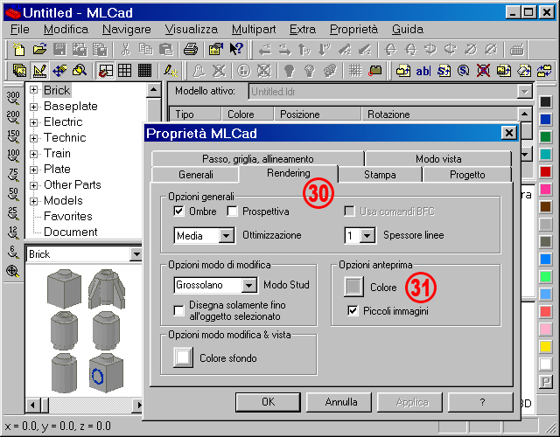Expand the Baseplate tree node
This screenshot has width=560, height=437.
pos(33,107)
